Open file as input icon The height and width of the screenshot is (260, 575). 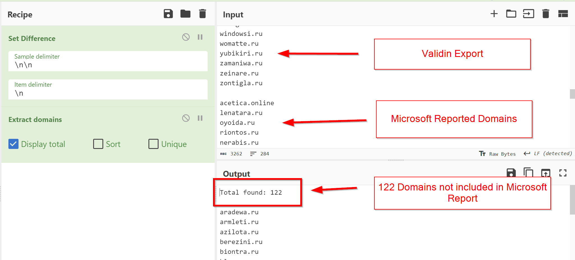point(528,14)
